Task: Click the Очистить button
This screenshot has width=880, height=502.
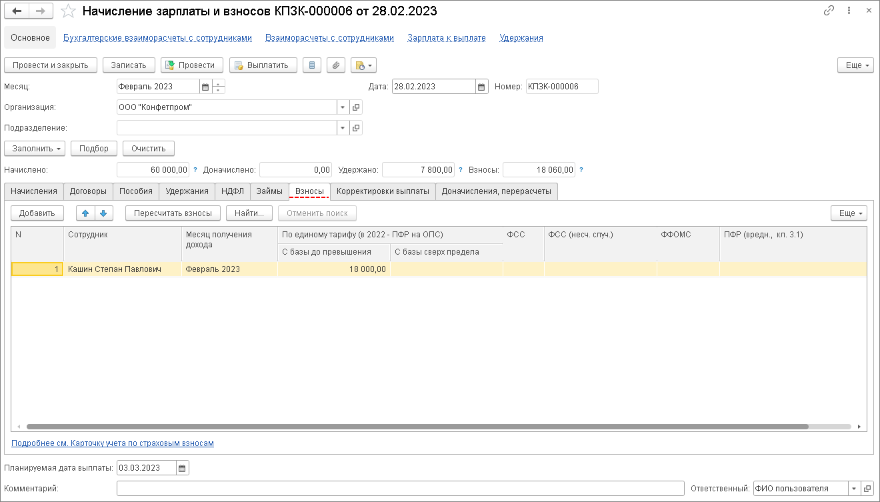Action: coord(149,148)
